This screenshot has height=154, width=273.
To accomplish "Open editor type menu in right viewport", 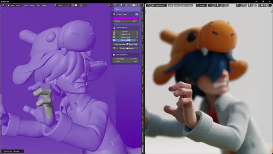I will [x=148, y=5].
